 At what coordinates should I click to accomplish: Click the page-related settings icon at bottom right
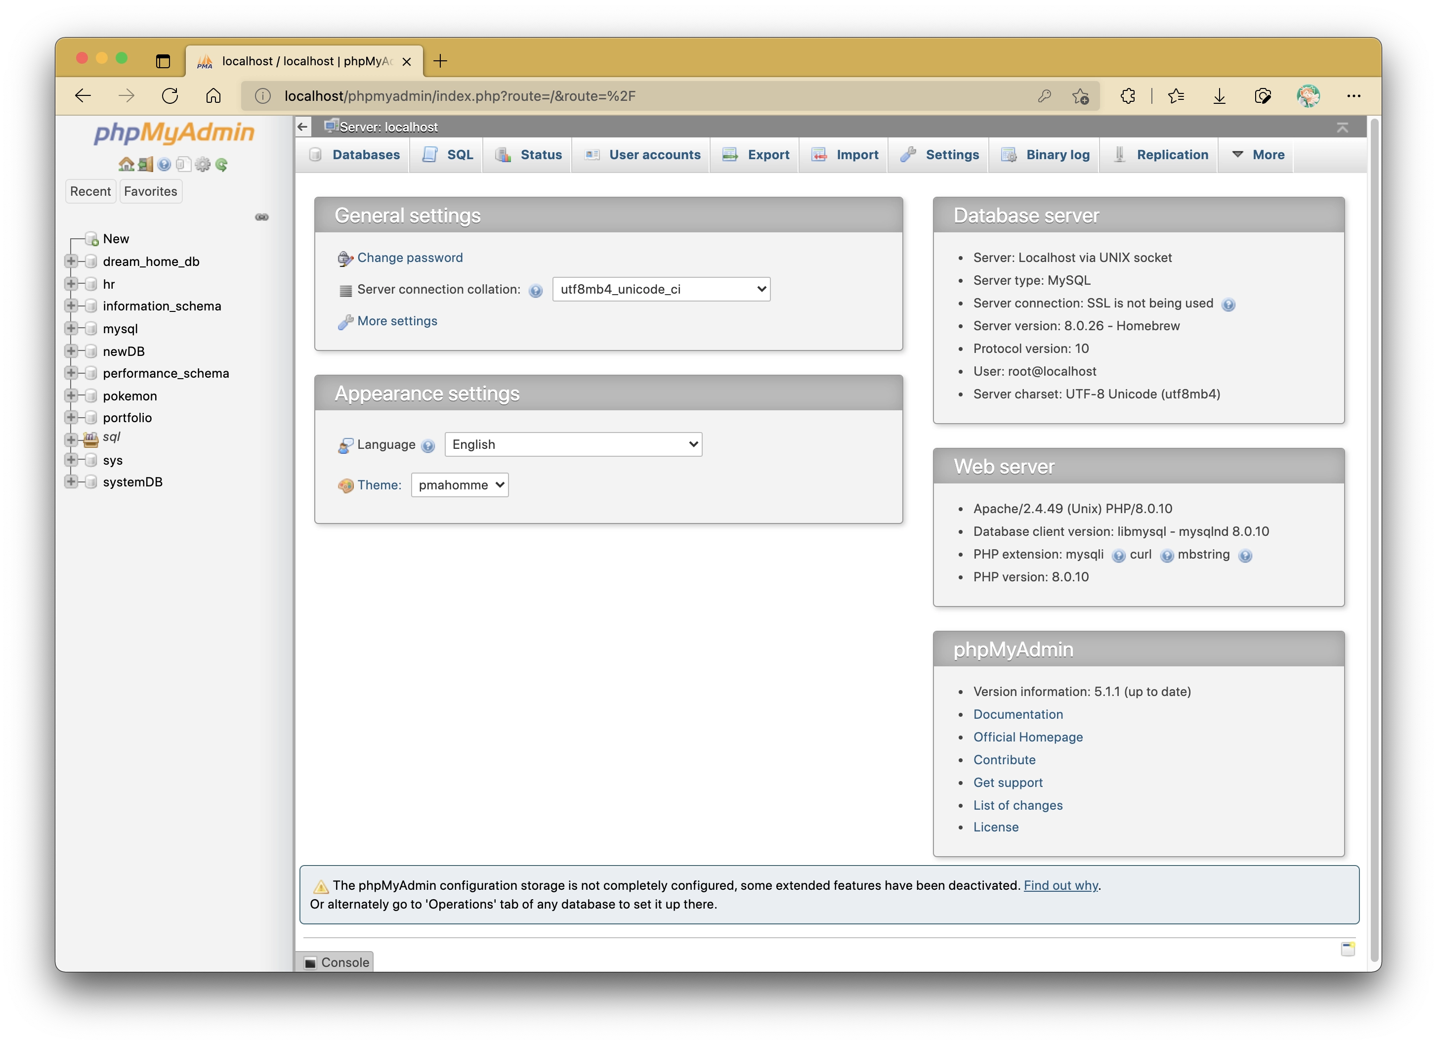point(1348,949)
